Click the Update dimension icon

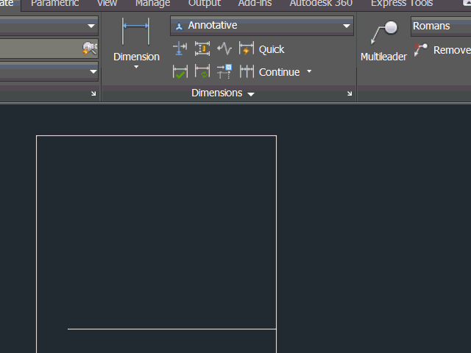(x=202, y=71)
